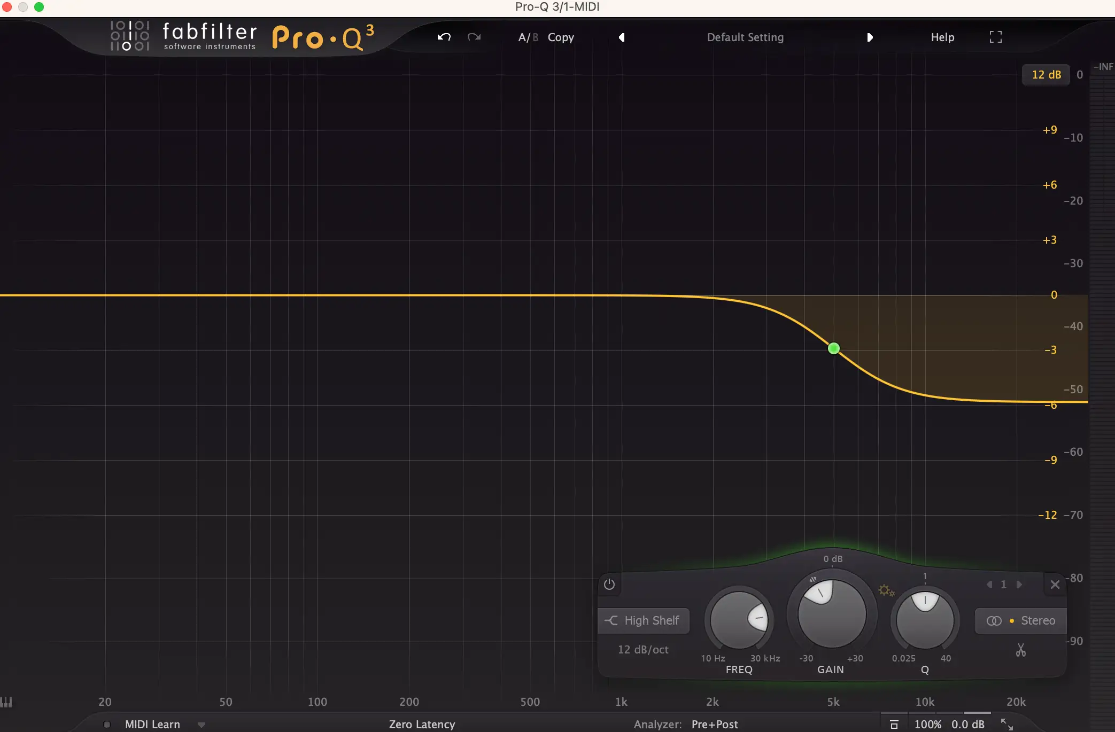Click the redo arrow icon
This screenshot has width=1115, height=732.
[x=474, y=37]
